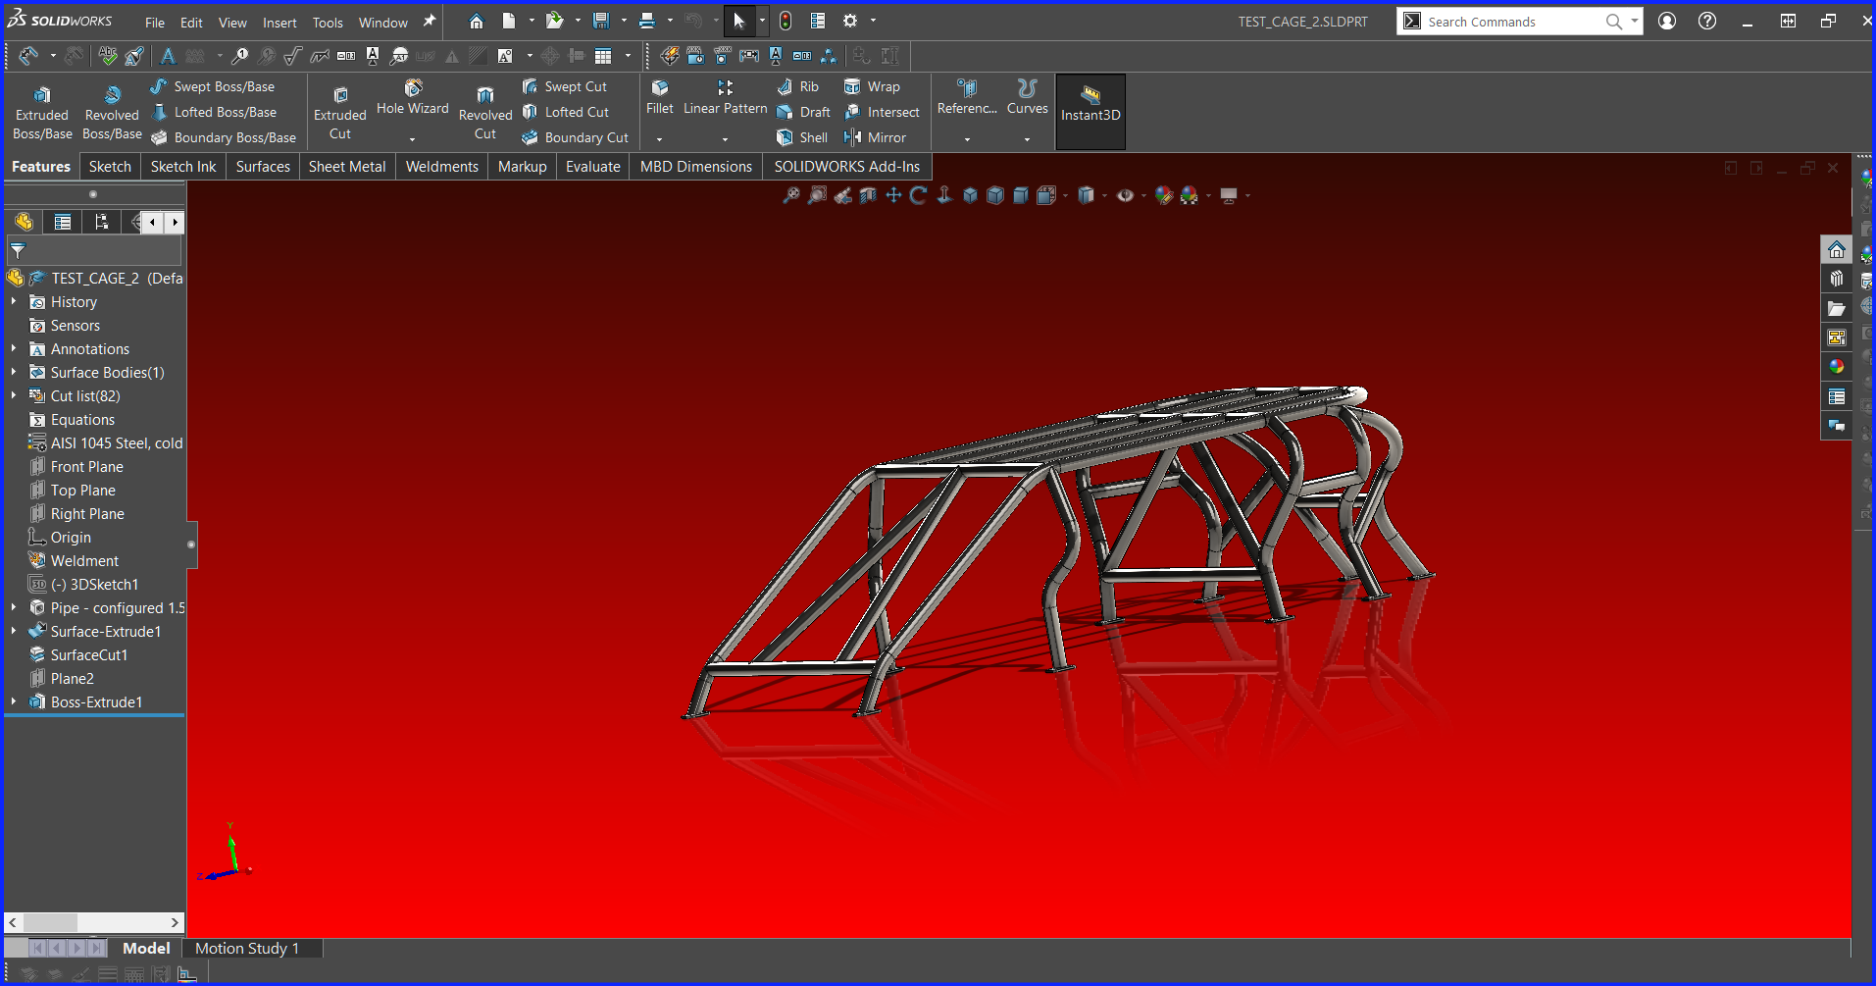This screenshot has height=986, width=1876.
Task: Click the feature tree filter box
Action: click(95, 251)
